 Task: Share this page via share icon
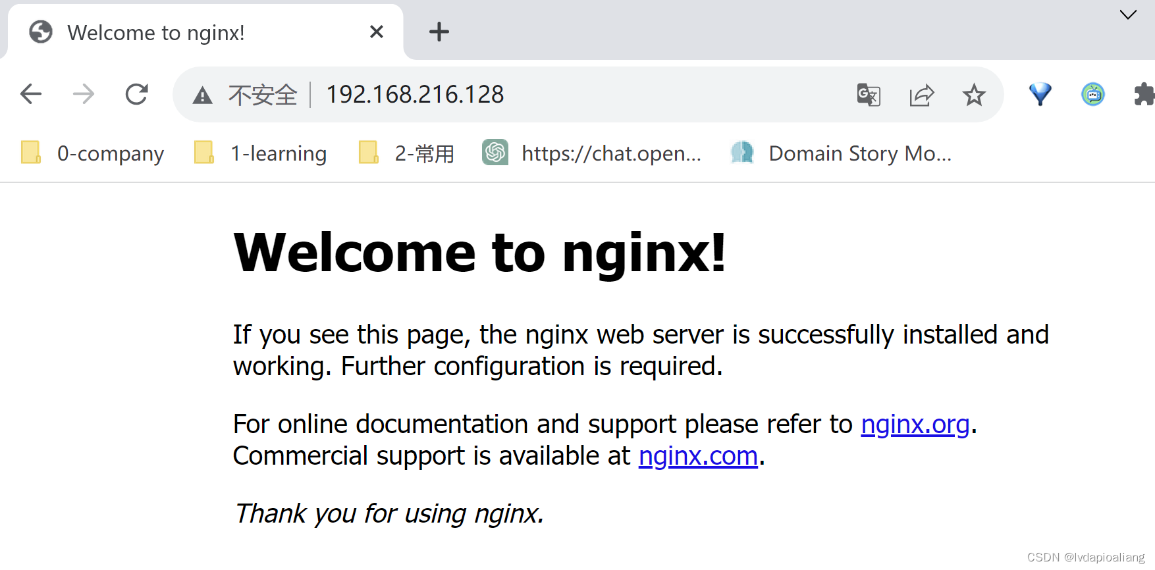922,95
